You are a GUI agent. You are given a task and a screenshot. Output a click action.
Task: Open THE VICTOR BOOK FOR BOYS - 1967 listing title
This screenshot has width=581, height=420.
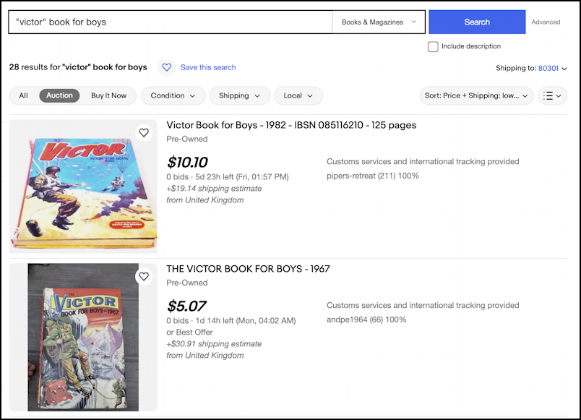tap(248, 269)
